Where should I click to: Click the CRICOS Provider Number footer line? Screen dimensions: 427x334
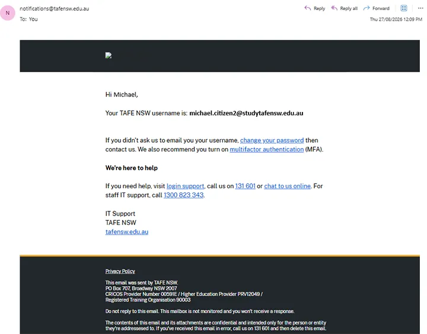pos(184,294)
